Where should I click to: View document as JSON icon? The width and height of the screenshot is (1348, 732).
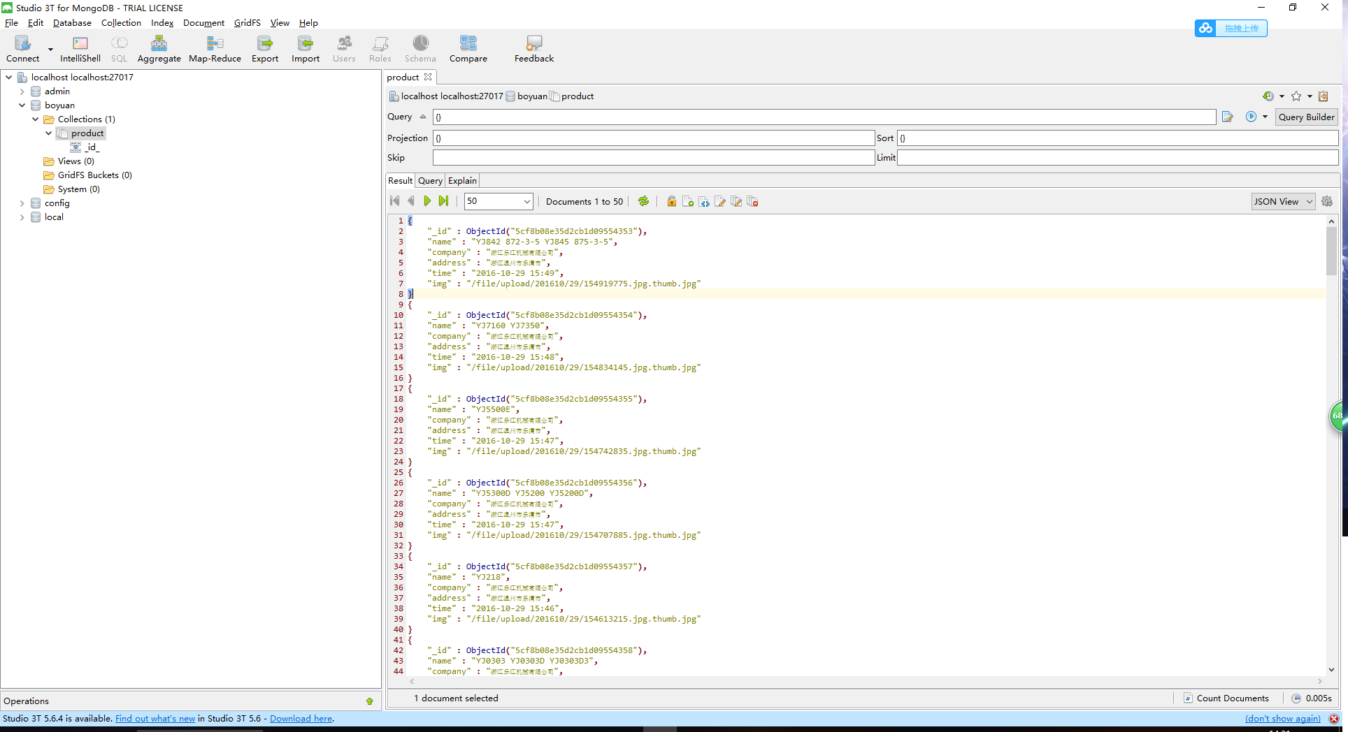pos(704,201)
